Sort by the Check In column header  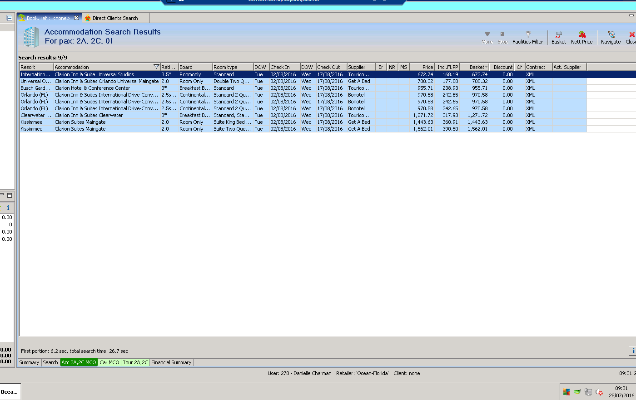click(x=285, y=67)
